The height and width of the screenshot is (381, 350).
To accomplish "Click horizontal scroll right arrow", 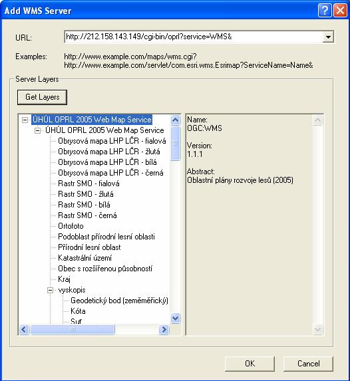I will [164, 330].
